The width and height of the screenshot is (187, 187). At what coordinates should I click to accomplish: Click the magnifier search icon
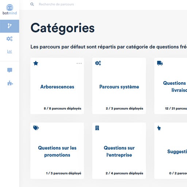coord(32,4)
